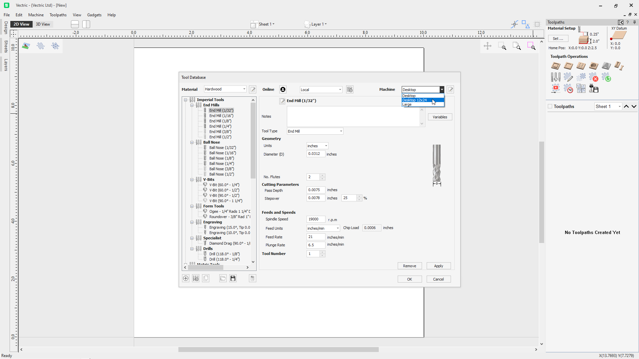The width and height of the screenshot is (639, 359).
Task: Collapse the V-Bits tree group
Action: coord(192,179)
